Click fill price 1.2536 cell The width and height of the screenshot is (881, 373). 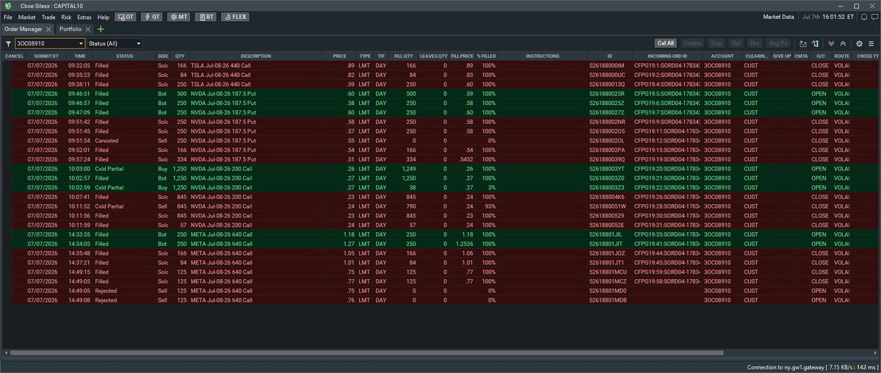pyautogui.click(x=461, y=243)
